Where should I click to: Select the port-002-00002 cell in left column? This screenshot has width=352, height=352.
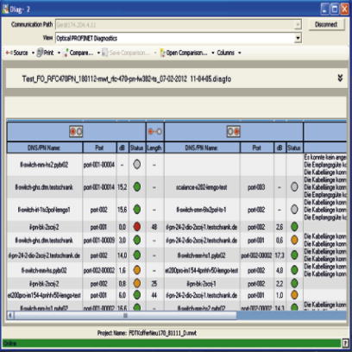tap(99, 270)
